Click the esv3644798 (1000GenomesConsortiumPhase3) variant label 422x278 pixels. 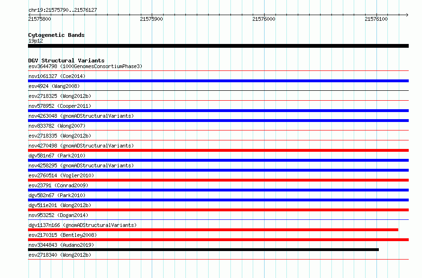point(85,66)
